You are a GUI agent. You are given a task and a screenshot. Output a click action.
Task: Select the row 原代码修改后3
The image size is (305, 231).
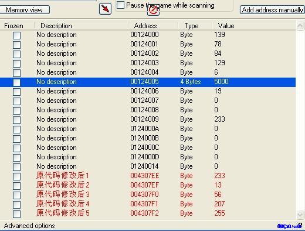148,195
